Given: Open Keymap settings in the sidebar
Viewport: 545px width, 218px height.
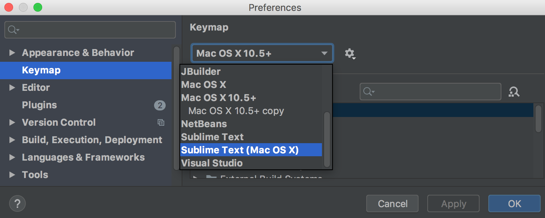Looking at the screenshot, I should click(x=86, y=70).
